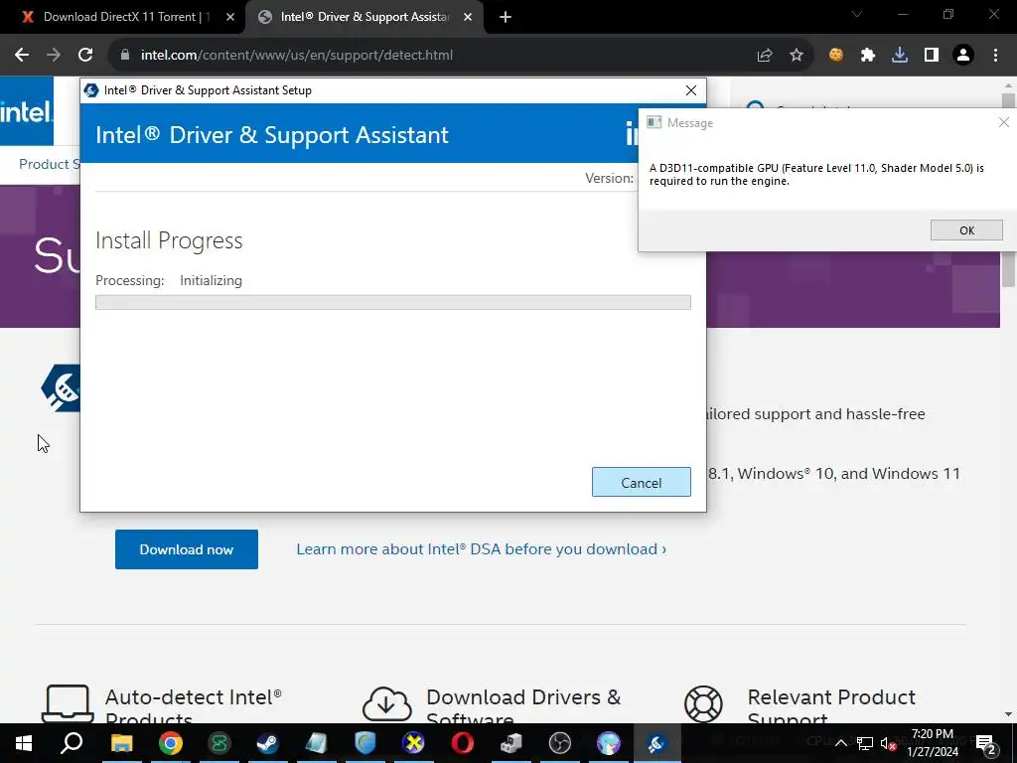Toggle the Chrome side panel
This screenshot has width=1017, height=763.
(x=932, y=56)
